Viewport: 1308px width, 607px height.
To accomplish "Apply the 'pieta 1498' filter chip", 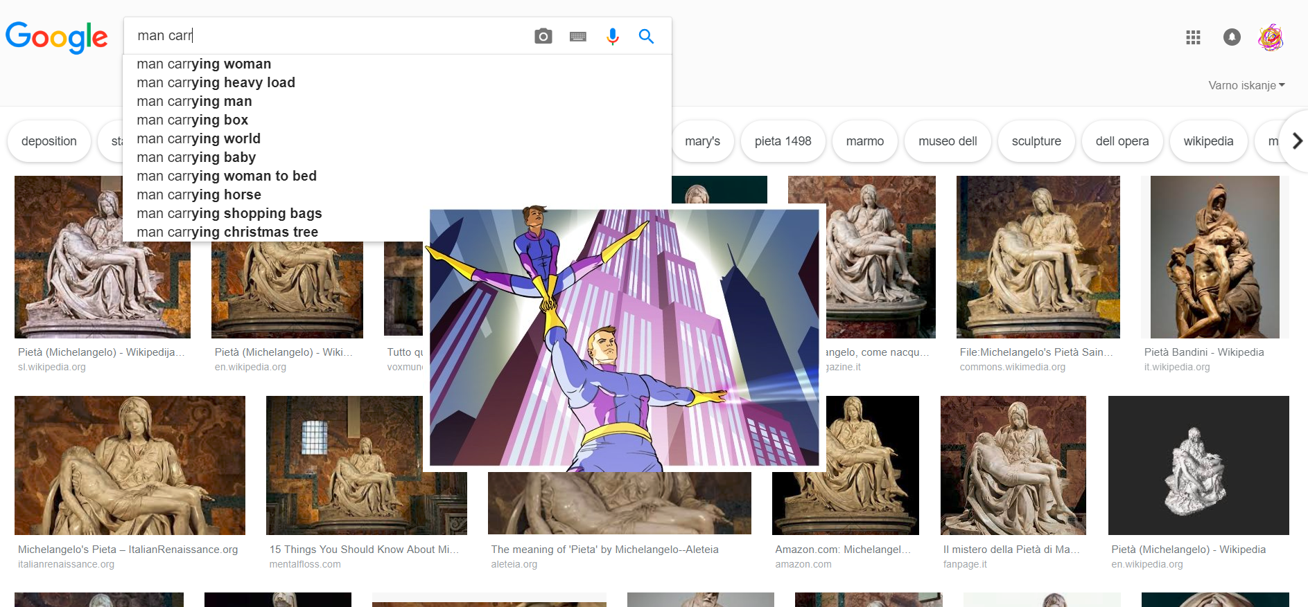I will [783, 141].
